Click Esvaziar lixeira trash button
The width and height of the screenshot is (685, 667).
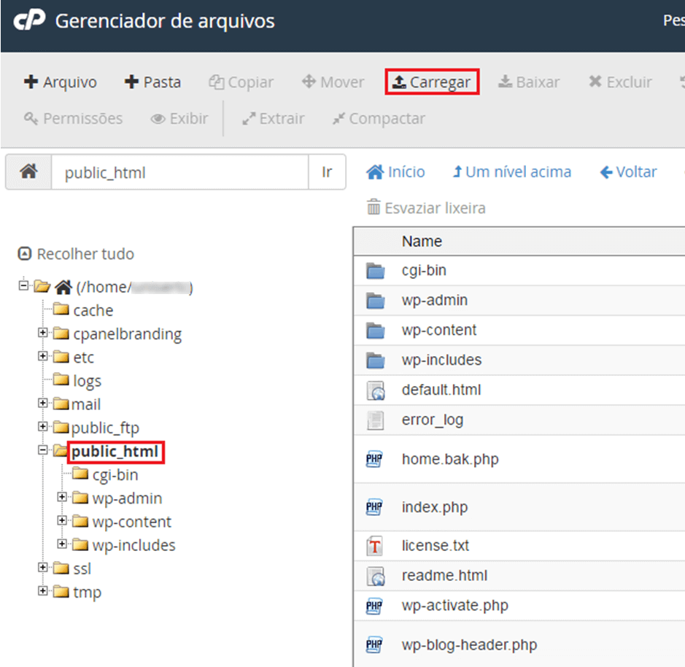[x=426, y=208]
